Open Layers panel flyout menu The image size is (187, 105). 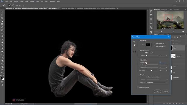(186, 34)
